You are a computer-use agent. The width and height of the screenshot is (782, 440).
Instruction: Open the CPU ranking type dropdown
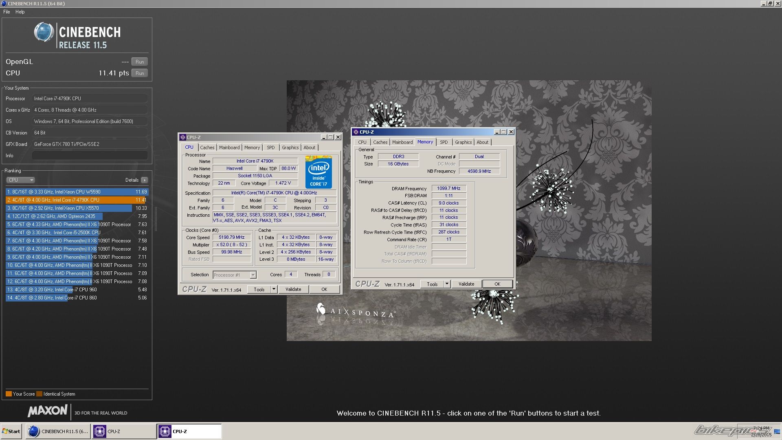pyautogui.click(x=20, y=180)
